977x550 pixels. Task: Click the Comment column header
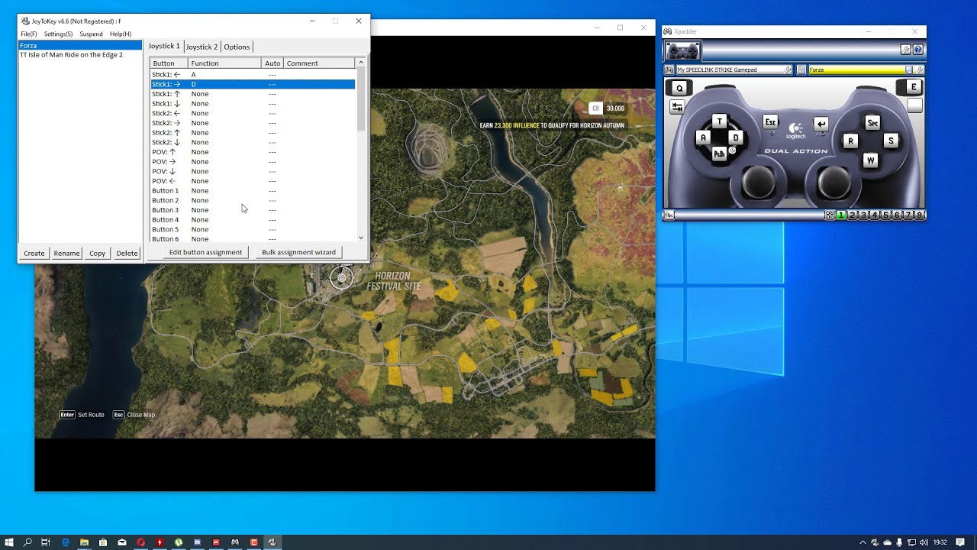(320, 63)
